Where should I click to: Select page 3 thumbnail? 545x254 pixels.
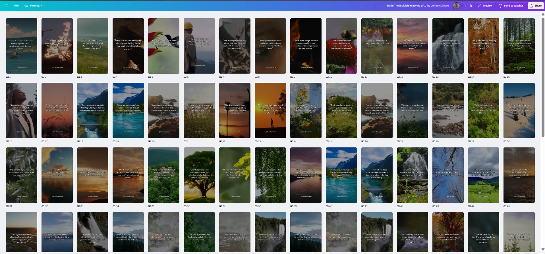point(93,46)
